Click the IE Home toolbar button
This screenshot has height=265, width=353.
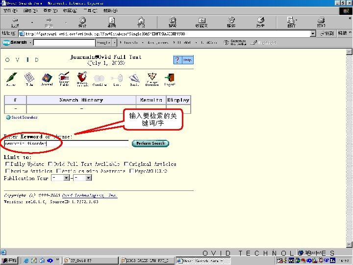[x=141, y=22]
